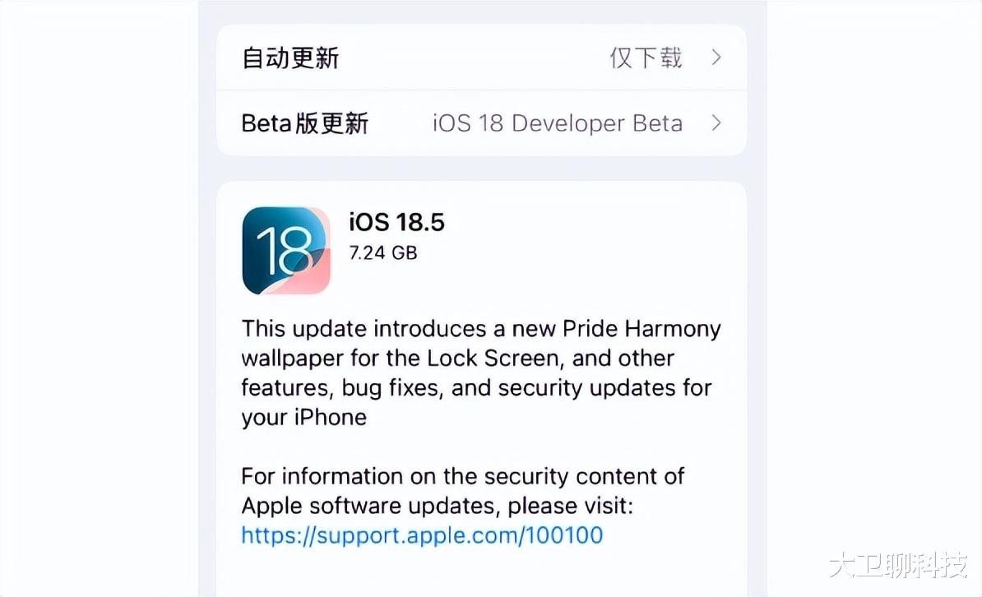Open the support.apple.com/100100 link
Image resolution: width=982 pixels, height=597 pixels.
[x=422, y=535]
